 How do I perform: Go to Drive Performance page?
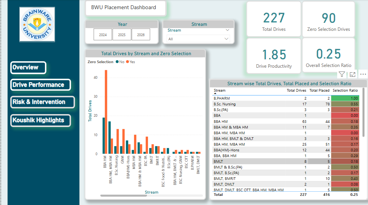pyautogui.click(x=41, y=85)
